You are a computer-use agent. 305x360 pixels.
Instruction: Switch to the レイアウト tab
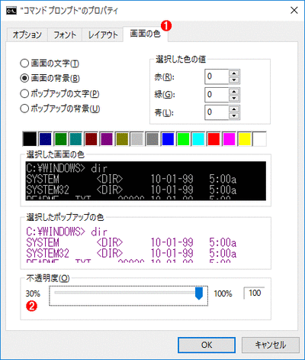point(103,34)
